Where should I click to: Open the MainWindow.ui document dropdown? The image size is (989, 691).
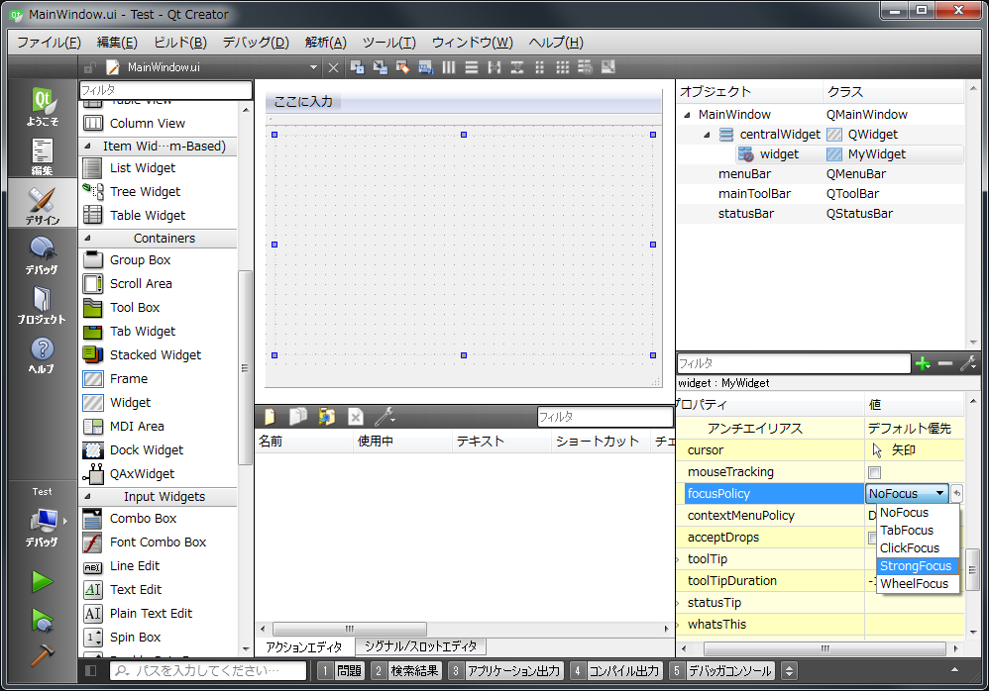click(313, 67)
